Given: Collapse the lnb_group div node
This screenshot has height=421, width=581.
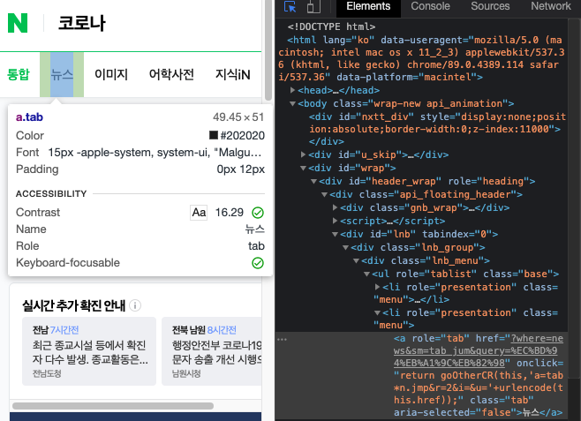Looking at the screenshot, I should click(346, 248).
